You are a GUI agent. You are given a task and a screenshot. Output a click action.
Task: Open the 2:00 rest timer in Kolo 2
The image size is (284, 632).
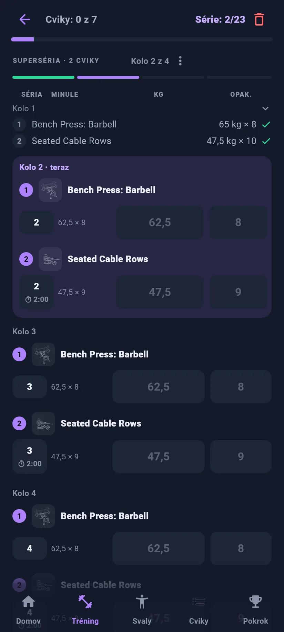tap(37, 299)
